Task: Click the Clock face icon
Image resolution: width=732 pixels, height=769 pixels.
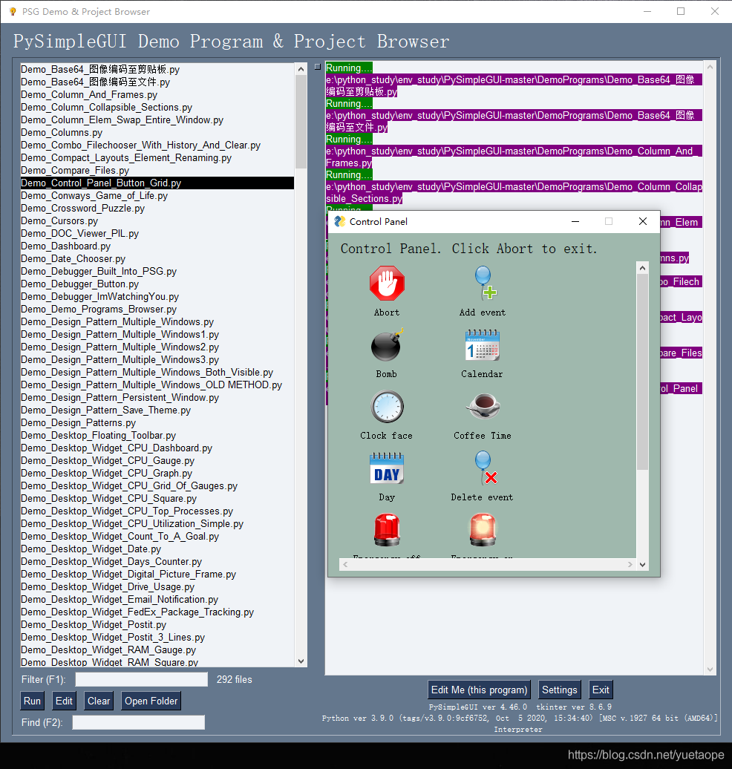Action: click(x=387, y=407)
